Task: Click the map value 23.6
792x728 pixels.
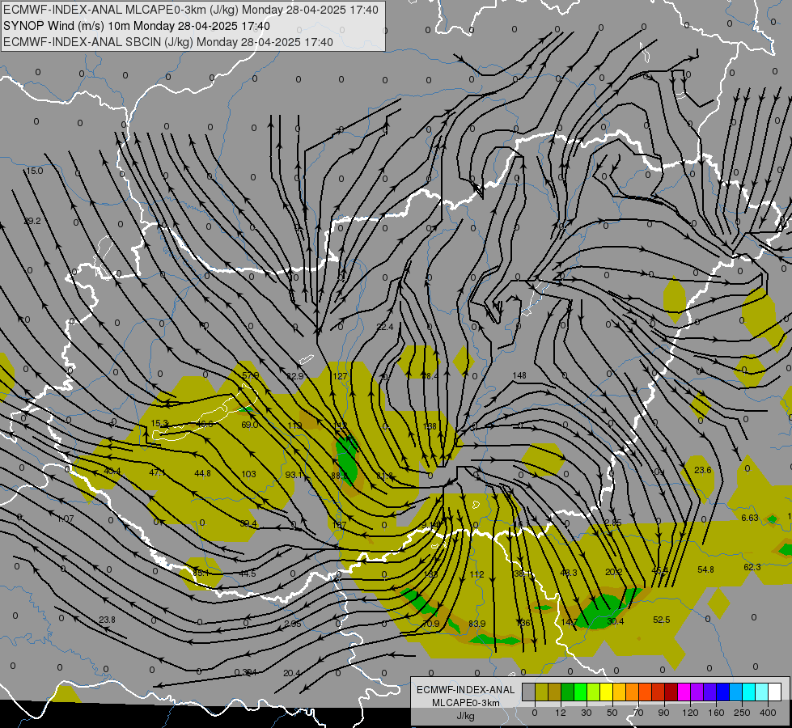Action: click(702, 470)
